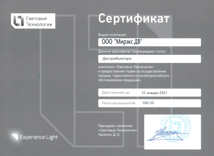Click the компании «Световые Технологии» text line
Viewport: 214px width, 156px height.
click(x=126, y=67)
